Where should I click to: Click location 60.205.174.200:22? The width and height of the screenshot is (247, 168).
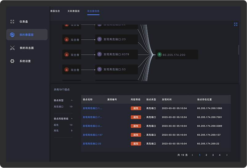coord(208,144)
